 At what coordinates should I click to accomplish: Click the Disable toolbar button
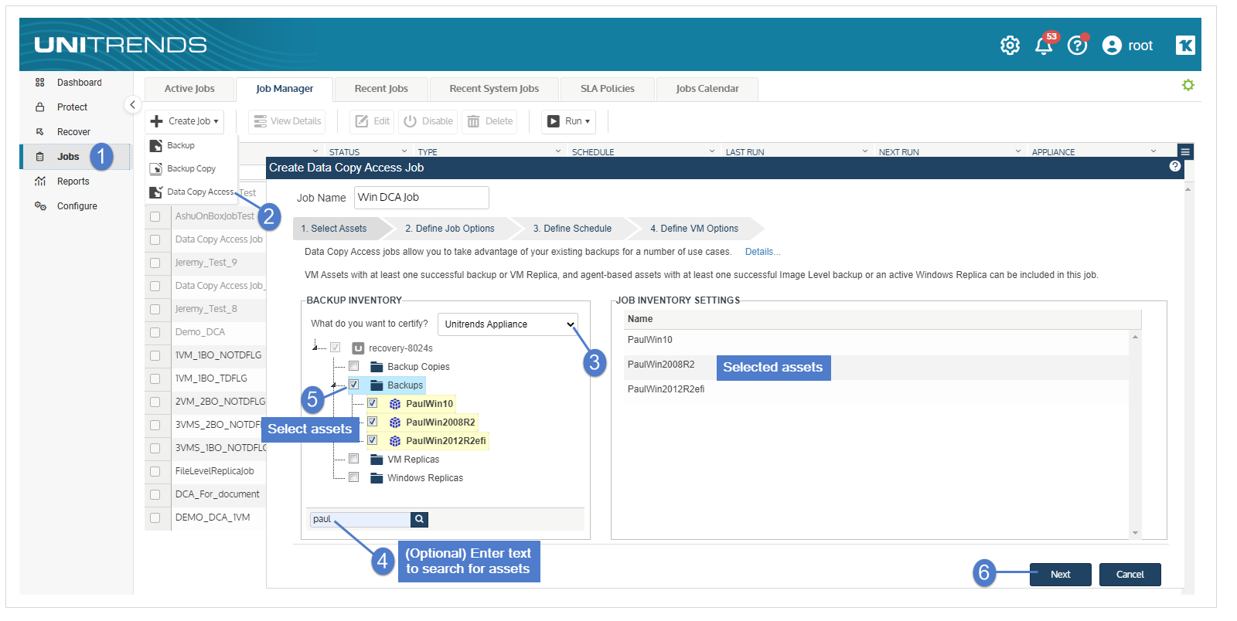(x=428, y=121)
